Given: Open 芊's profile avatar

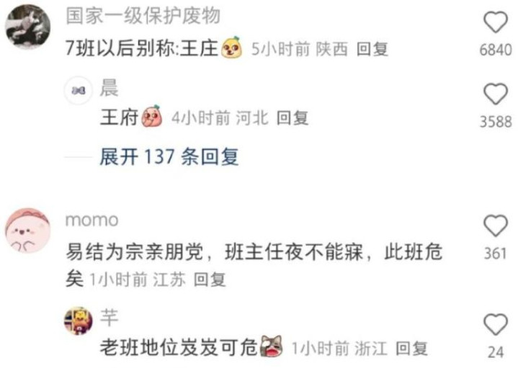Looking at the screenshot, I should pyautogui.click(x=79, y=320).
